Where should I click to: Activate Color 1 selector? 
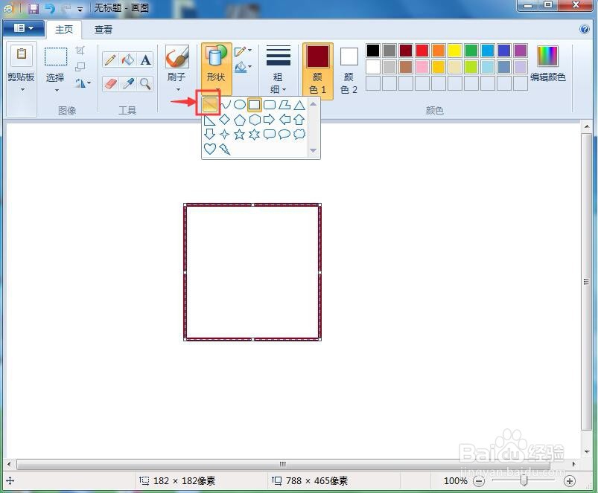pyautogui.click(x=318, y=71)
